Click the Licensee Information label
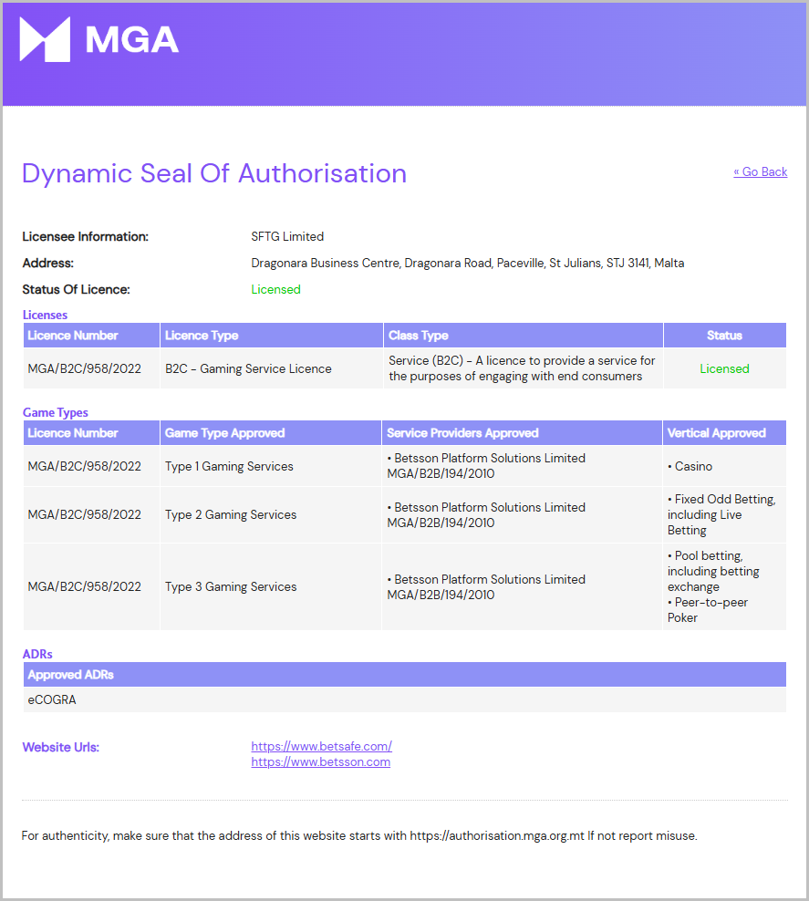The height and width of the screenshot is (901, 809). [85, 237]
